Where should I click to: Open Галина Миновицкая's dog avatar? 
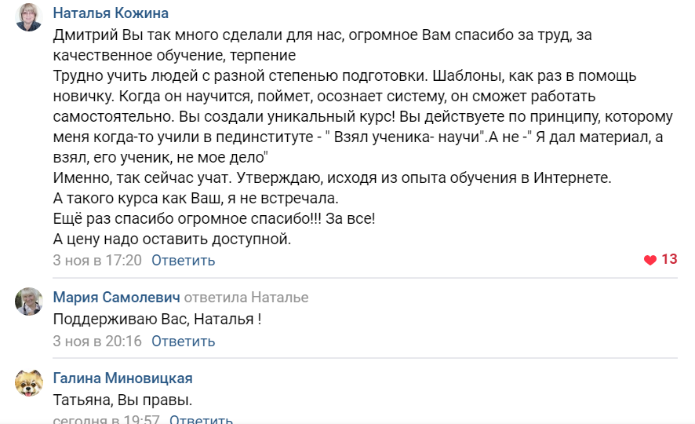29,382
